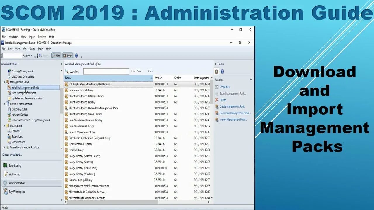Image resolution: width=374 pixels, height=210 pixels.
Task: Open Network Devices Pending Management icon
Action: click(9, 120)
